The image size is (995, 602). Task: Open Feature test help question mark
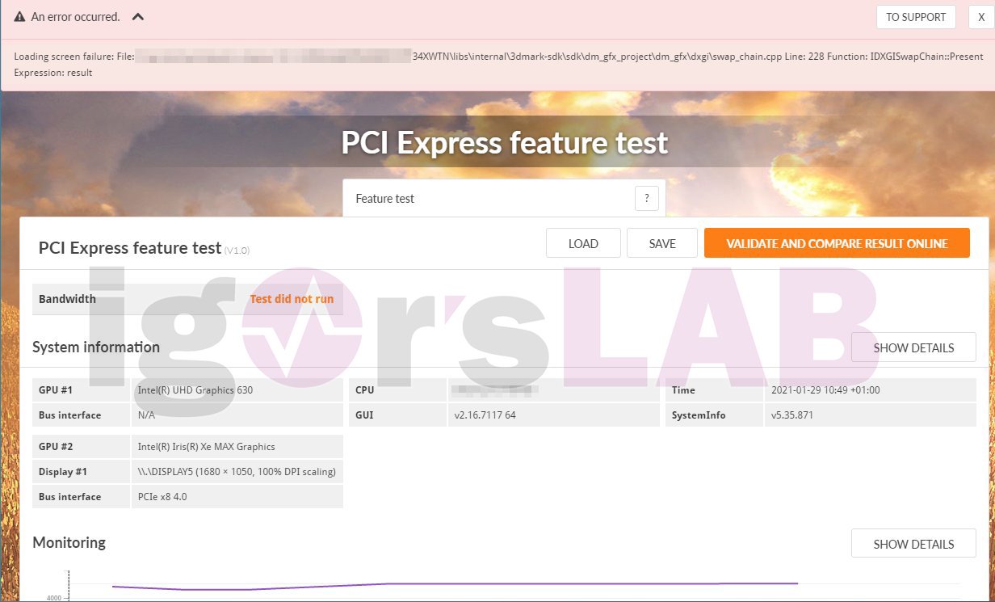[x=646, y=198]
